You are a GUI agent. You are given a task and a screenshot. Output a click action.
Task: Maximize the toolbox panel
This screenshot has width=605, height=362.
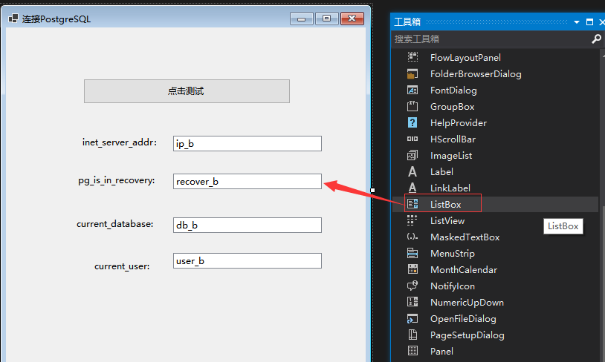pos(589,22)
